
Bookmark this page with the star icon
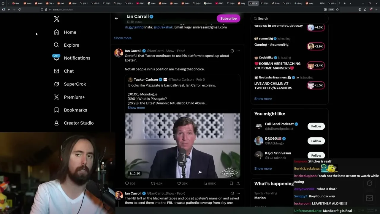tap(337, 10)
